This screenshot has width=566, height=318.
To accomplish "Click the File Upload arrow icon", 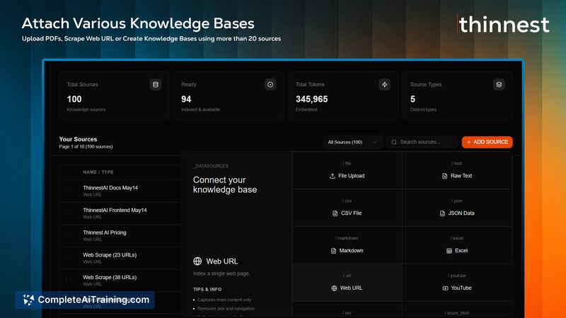I will pyautogui.click(x=333, y=176).
